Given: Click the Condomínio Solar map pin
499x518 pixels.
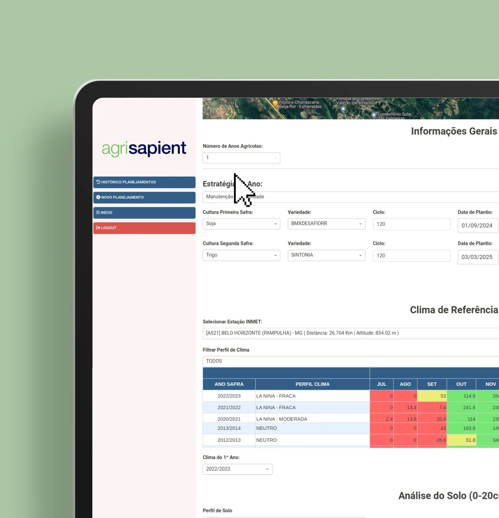Looking at the screenshot, I should pos(374,115).
